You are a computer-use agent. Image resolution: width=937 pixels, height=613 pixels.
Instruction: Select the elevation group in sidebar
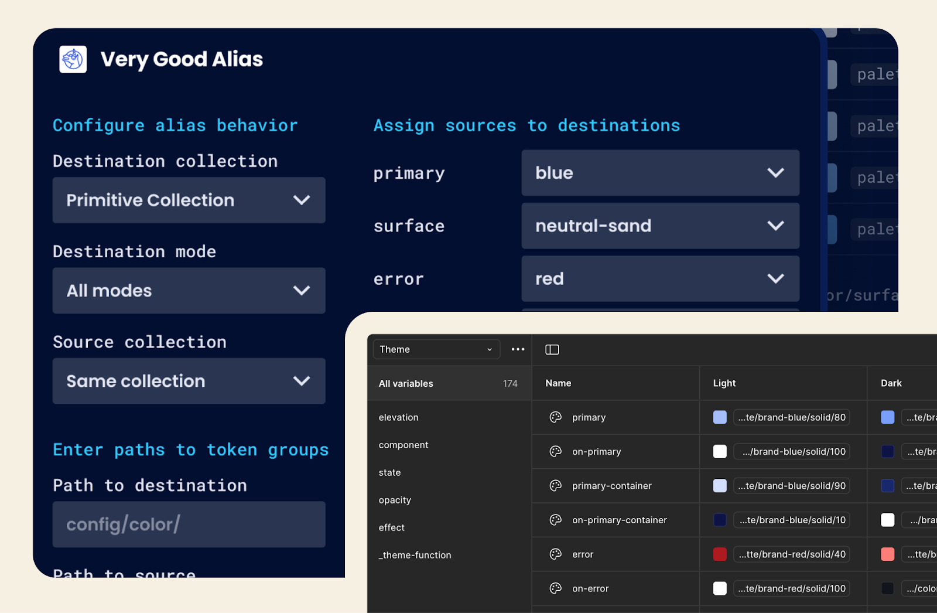(398, 417)
